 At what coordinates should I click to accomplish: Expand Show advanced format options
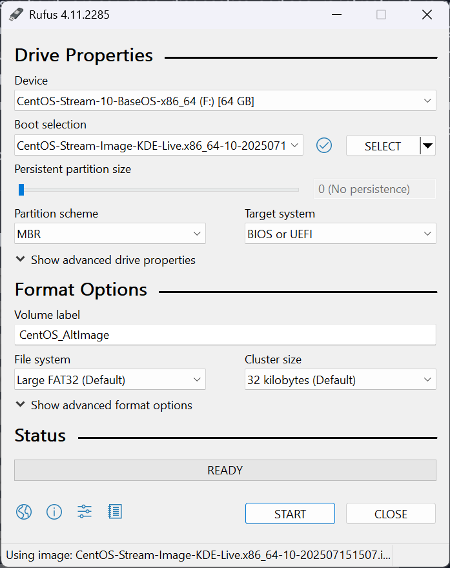[x=104, y=405]
